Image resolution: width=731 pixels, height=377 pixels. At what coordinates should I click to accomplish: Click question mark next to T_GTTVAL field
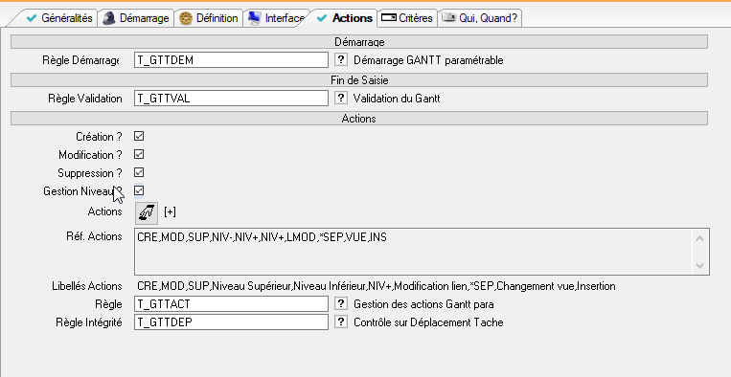[x=341, y=98]
